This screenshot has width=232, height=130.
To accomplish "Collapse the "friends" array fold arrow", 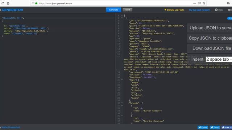I will (x=122, y=103).
